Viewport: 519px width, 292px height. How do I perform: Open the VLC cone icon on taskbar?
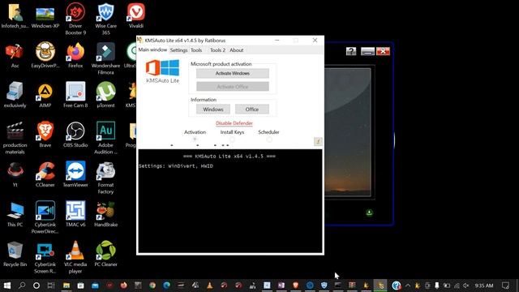click(209, 286)
